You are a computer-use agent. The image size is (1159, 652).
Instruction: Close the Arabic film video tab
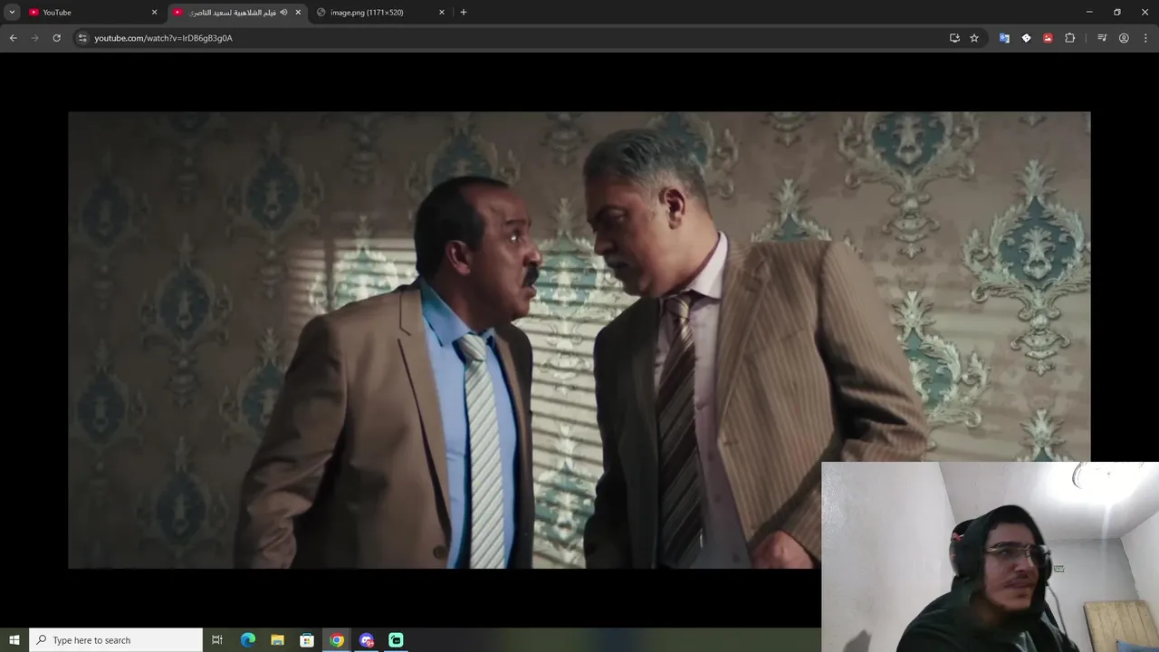click(298, 12)
